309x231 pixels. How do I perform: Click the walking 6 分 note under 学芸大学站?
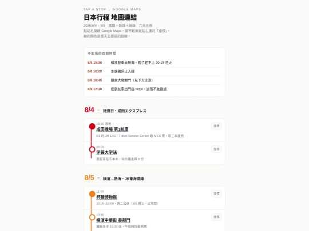tap(120, 159)
